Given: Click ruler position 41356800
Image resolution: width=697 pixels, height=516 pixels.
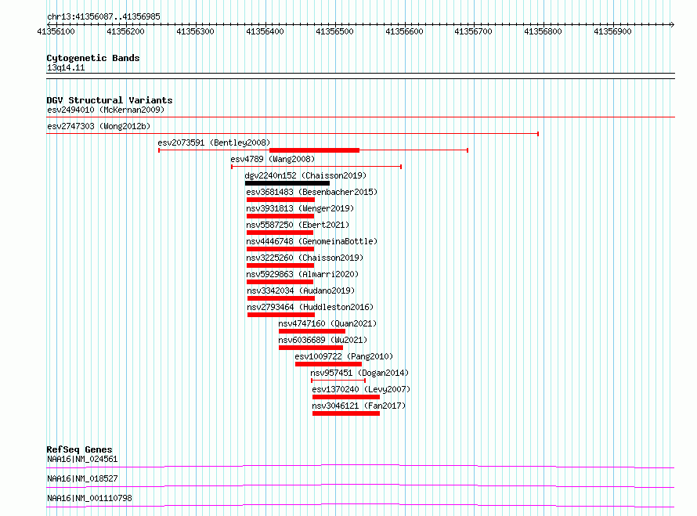Looking at the screenshot, I should pos(544,31).
